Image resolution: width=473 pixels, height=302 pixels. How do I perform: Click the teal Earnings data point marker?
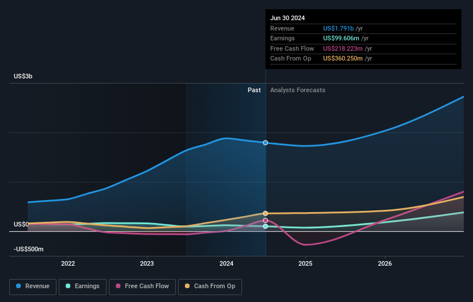(x=266, y=226)
